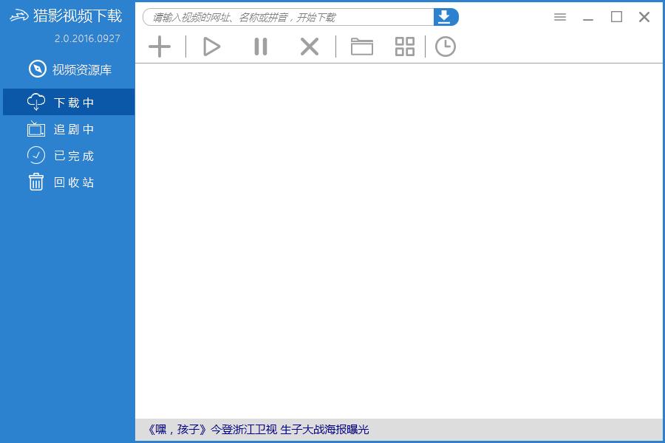Click the plus icon to add a download
665x443 pixels.
click(x=159, y=47)
